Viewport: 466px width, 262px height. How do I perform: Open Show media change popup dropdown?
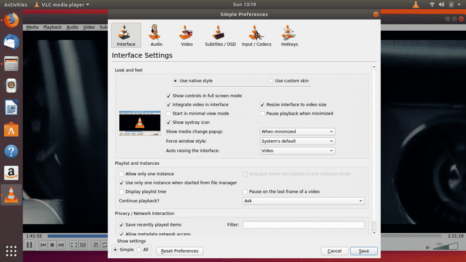click(x=298, y=132)
